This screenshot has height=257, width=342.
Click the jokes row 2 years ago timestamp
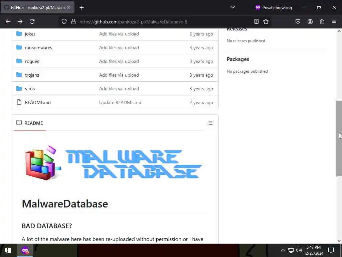pos(201,34)
